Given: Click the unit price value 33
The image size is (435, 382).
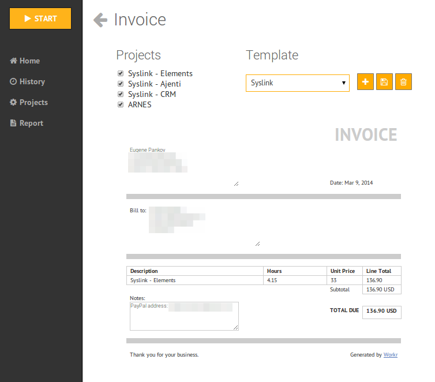Looking at the screenshot, I should pyautogui.click(x=344, y=280).
